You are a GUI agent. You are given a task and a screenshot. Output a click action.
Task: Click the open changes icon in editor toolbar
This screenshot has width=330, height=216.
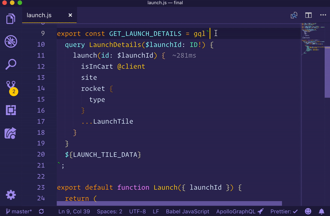294,15
